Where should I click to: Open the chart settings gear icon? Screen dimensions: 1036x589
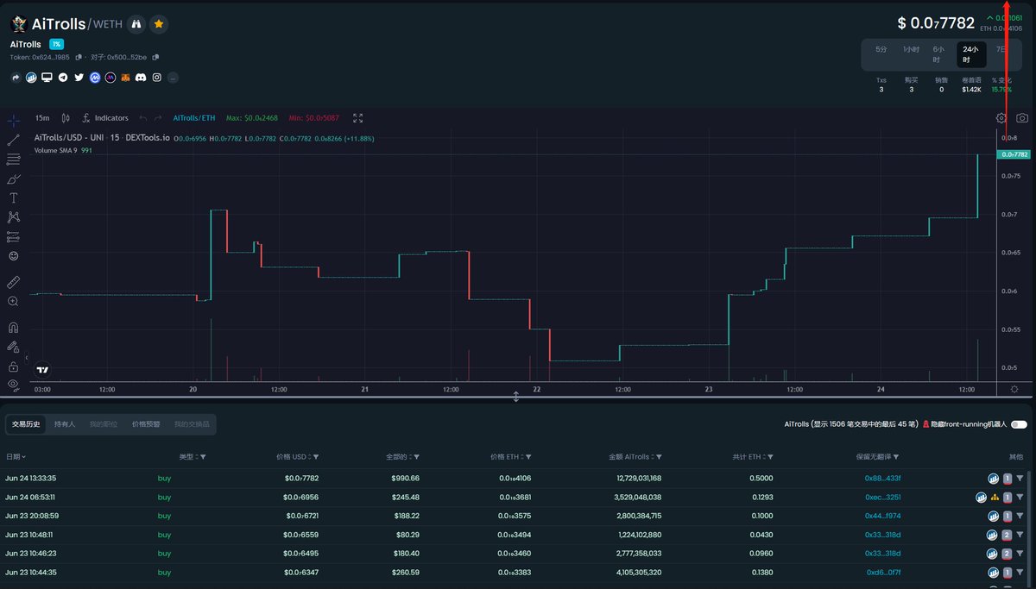[x=1001, y=118]
